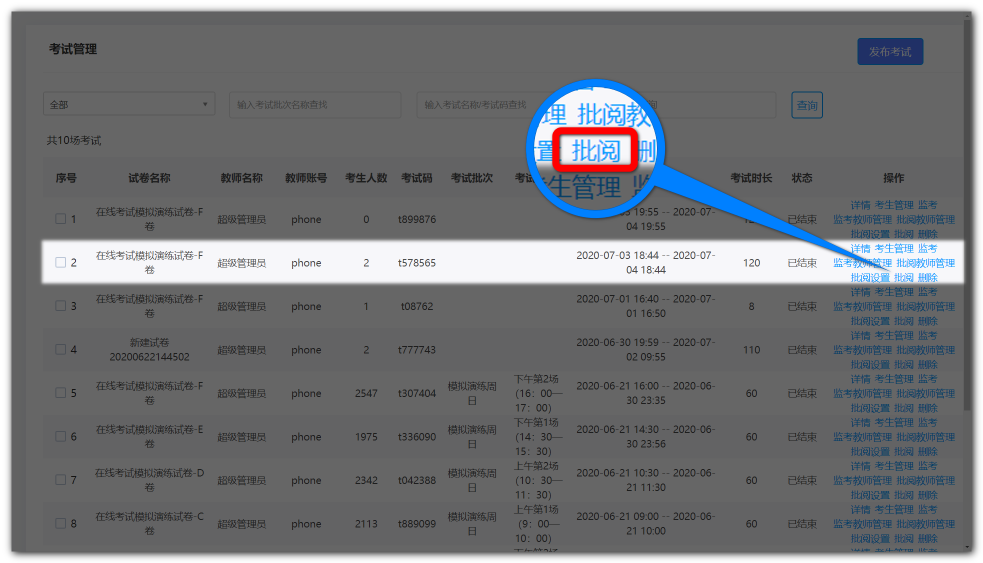Screen dimensions: 983x563
Task: Click the 考试批次名称 search input field
Action: coord(314,105)
